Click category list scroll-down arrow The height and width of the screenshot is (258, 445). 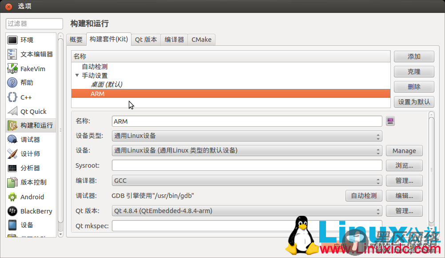60,234
